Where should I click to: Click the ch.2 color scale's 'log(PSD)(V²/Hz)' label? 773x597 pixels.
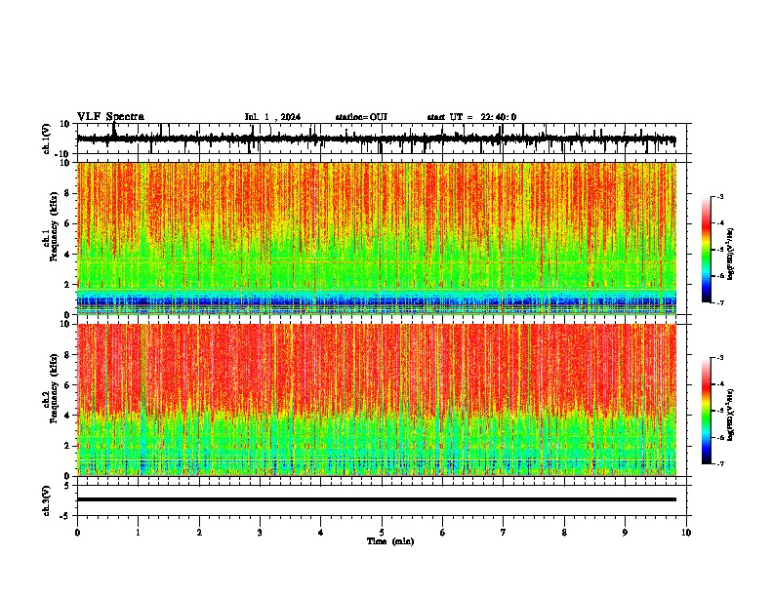pos(731,415)
